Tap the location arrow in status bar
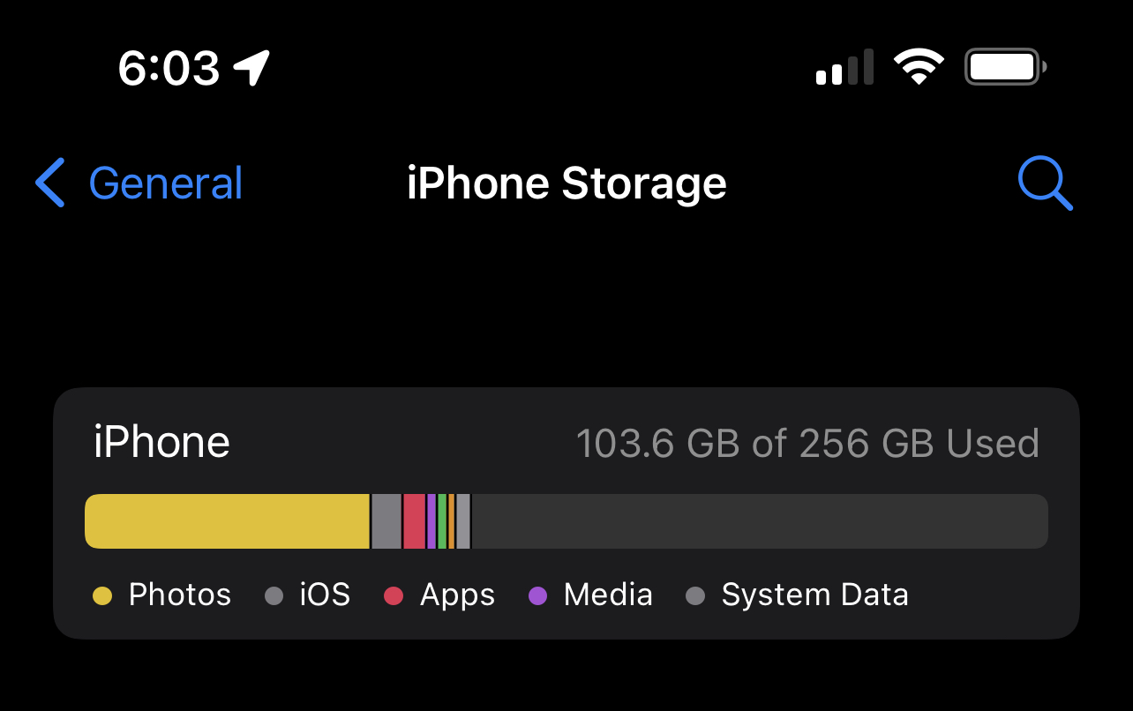 [x=252, y=68]
